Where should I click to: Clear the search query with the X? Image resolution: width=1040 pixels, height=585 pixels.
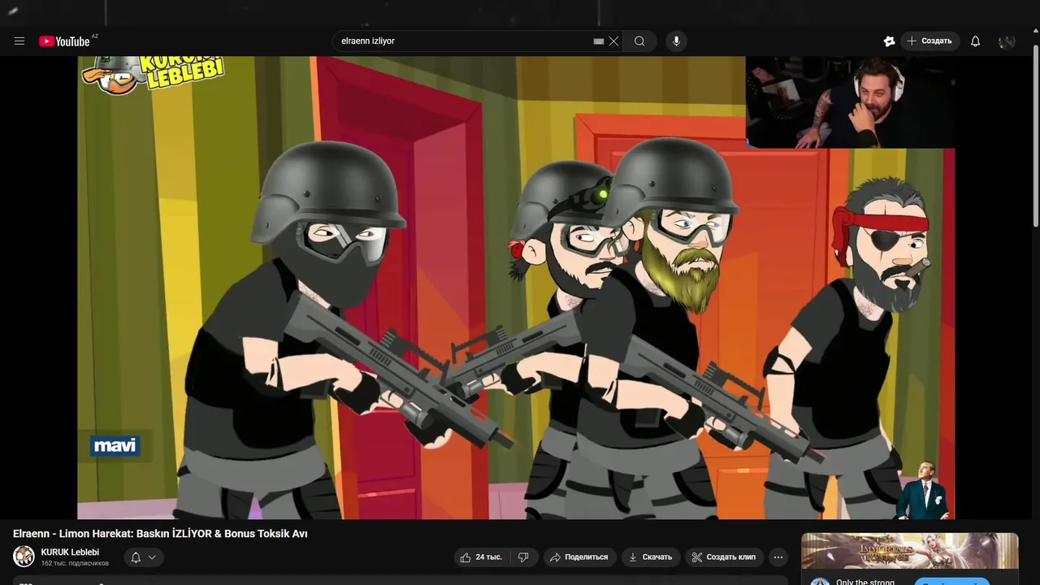click(613, 41)
